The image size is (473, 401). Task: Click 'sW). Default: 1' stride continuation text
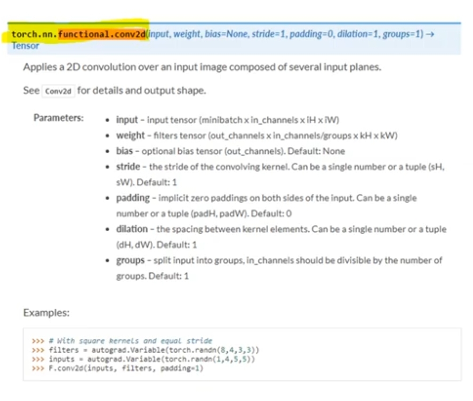pyautogui.click(x=146, y=182)
